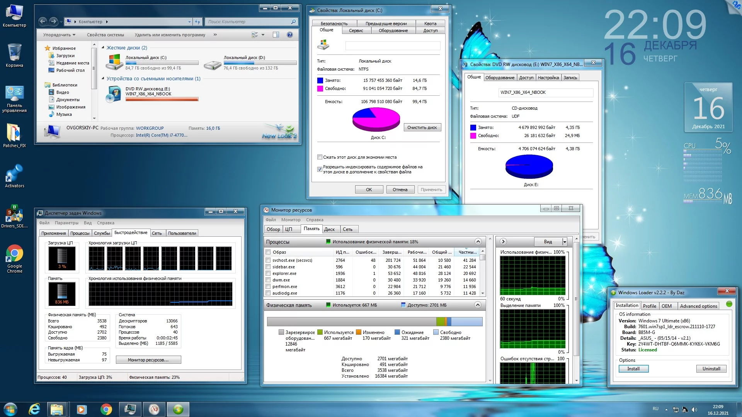Image resolution: width=742 pixels, height=417 pixels.
Task: Click the volume icon in system tray
Action: 694,410
